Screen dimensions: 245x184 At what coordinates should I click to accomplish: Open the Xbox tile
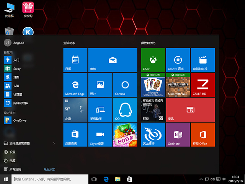(153, 60)
